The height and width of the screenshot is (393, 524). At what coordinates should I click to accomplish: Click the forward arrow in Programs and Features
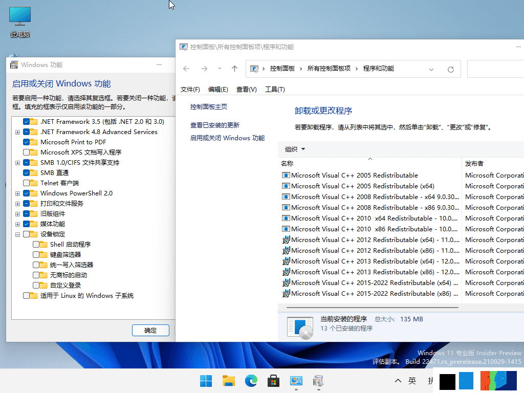click(x=204, y=69)
